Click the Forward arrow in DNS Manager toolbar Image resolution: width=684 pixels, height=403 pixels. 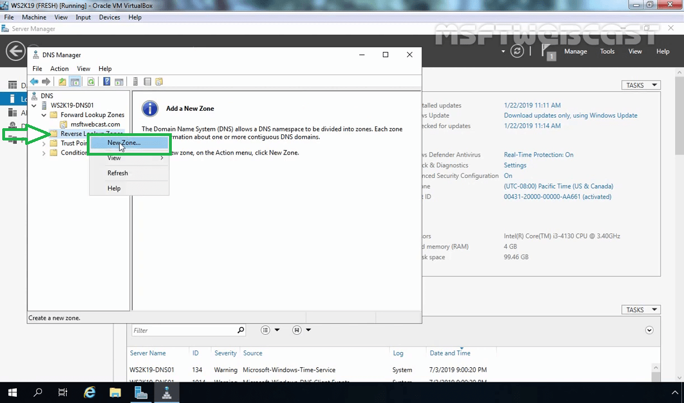[x=46, y=82]
